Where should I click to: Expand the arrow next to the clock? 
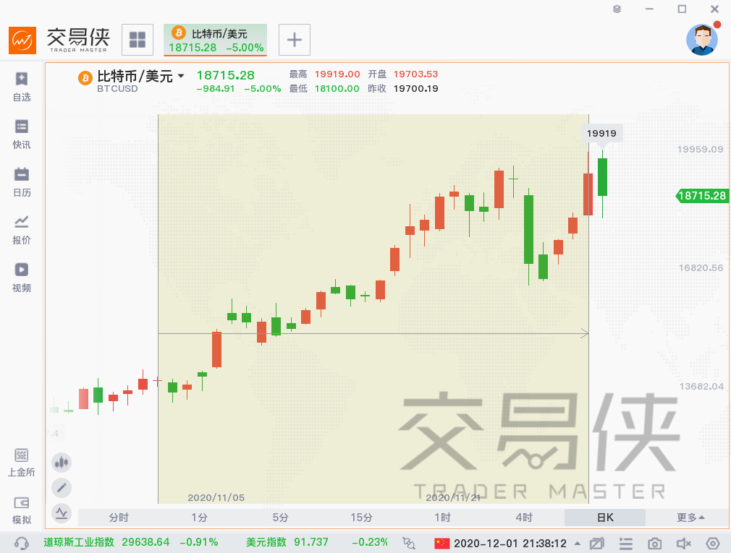point(578,543)
